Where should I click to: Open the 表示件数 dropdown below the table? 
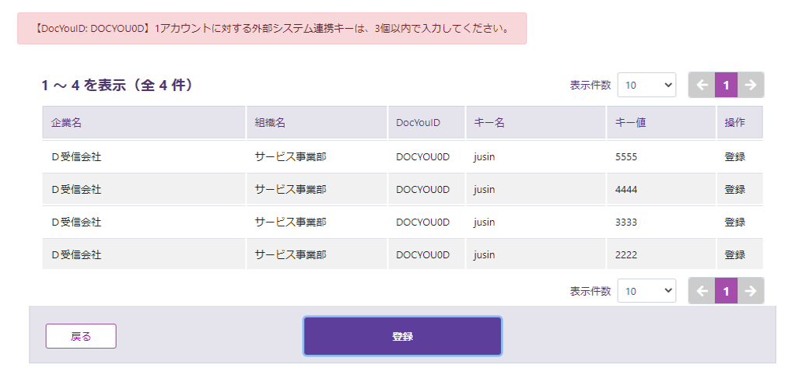click(x=646, y=291)
